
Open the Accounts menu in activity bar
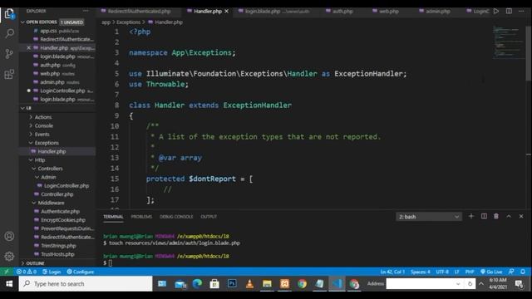pyautogui.click(x=9, y=236)
